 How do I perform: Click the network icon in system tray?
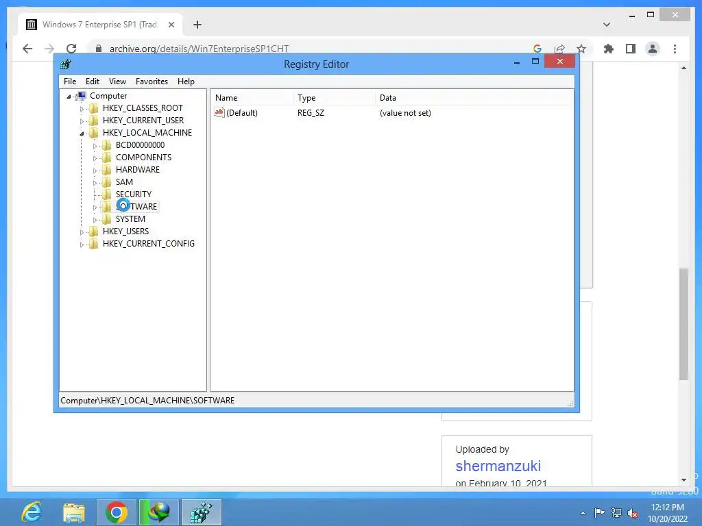(x=616, y=513)
